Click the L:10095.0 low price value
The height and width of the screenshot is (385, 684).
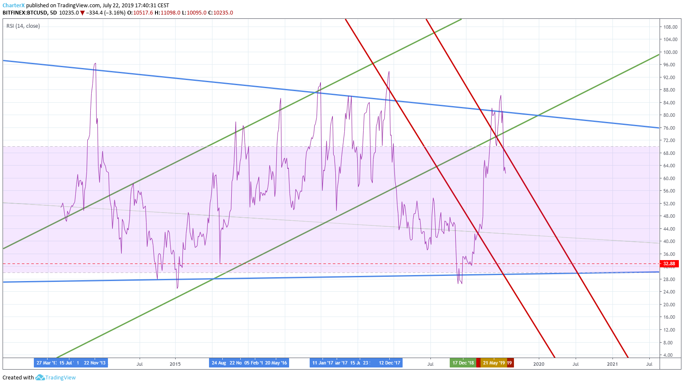(194, 13)
